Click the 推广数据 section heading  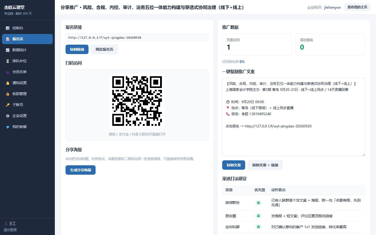point(230,27)
